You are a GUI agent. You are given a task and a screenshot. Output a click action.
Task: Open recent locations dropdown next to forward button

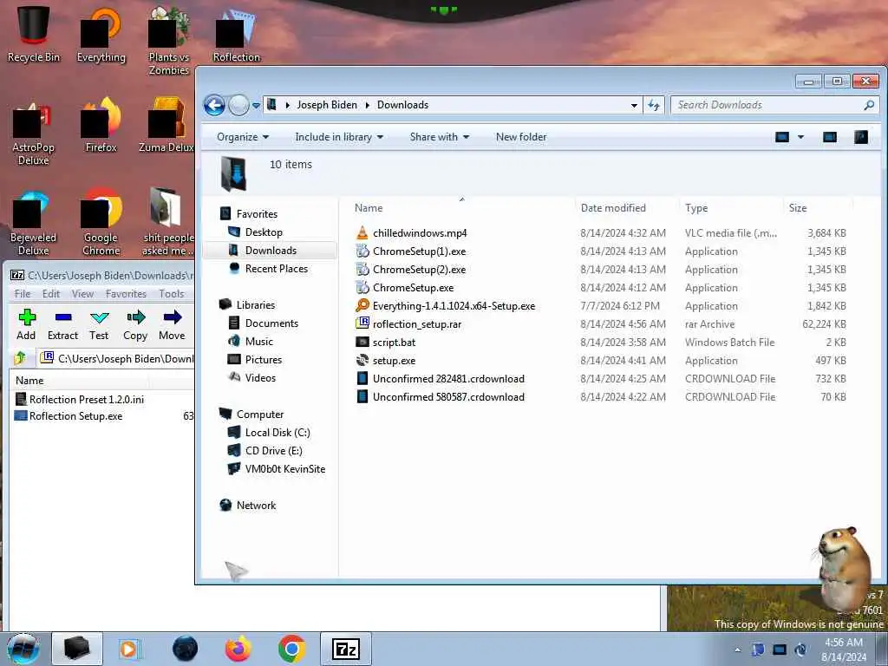pos(256,105)
